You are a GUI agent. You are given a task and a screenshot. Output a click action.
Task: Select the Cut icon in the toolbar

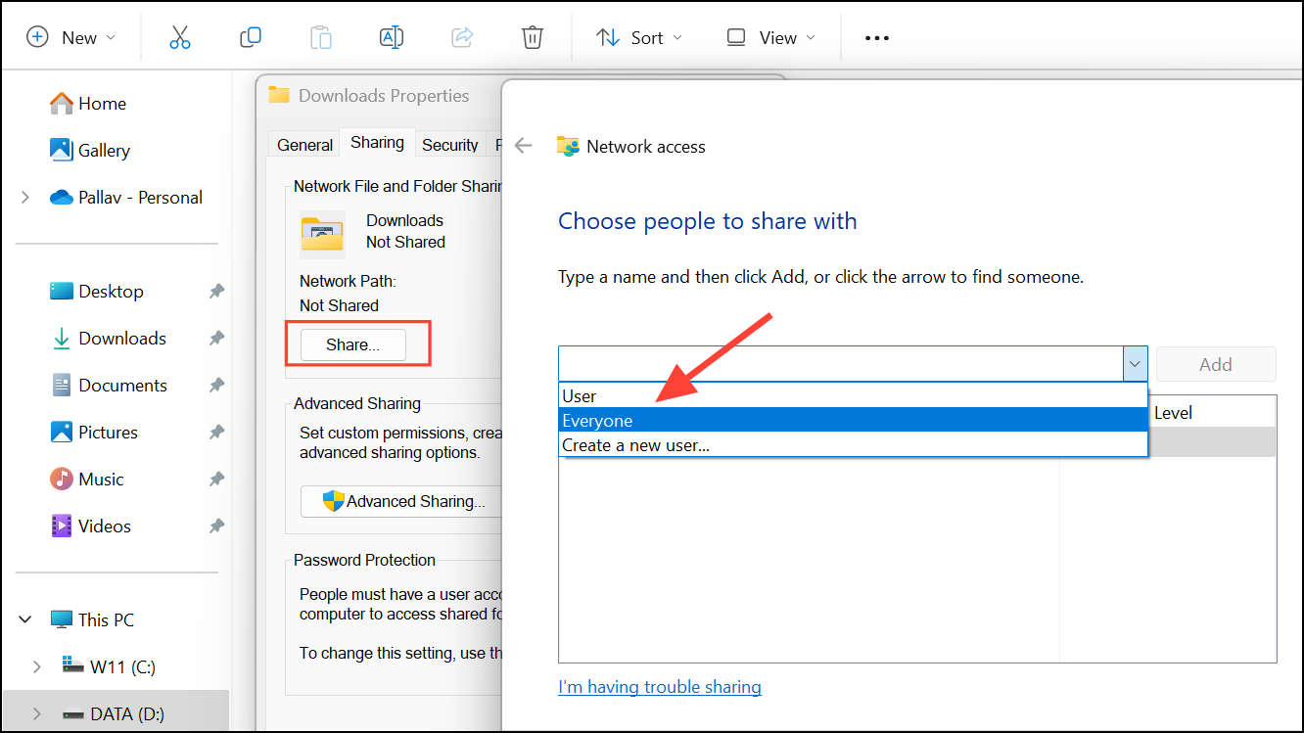180,36
